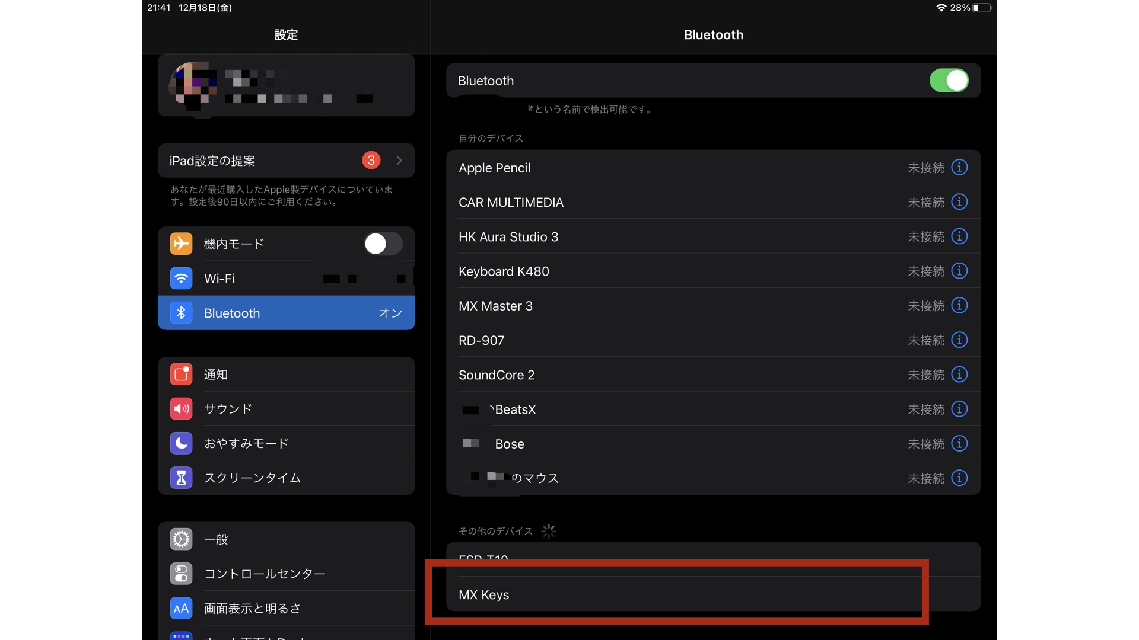The width and height of the screenshot is (1139, 640).
Task: Click the 21:41 clock in status bar
Action: [159, 8]
